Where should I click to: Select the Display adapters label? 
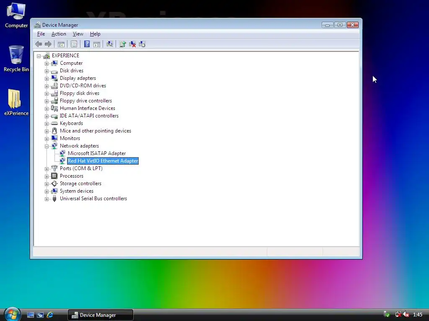pos(78,78)
